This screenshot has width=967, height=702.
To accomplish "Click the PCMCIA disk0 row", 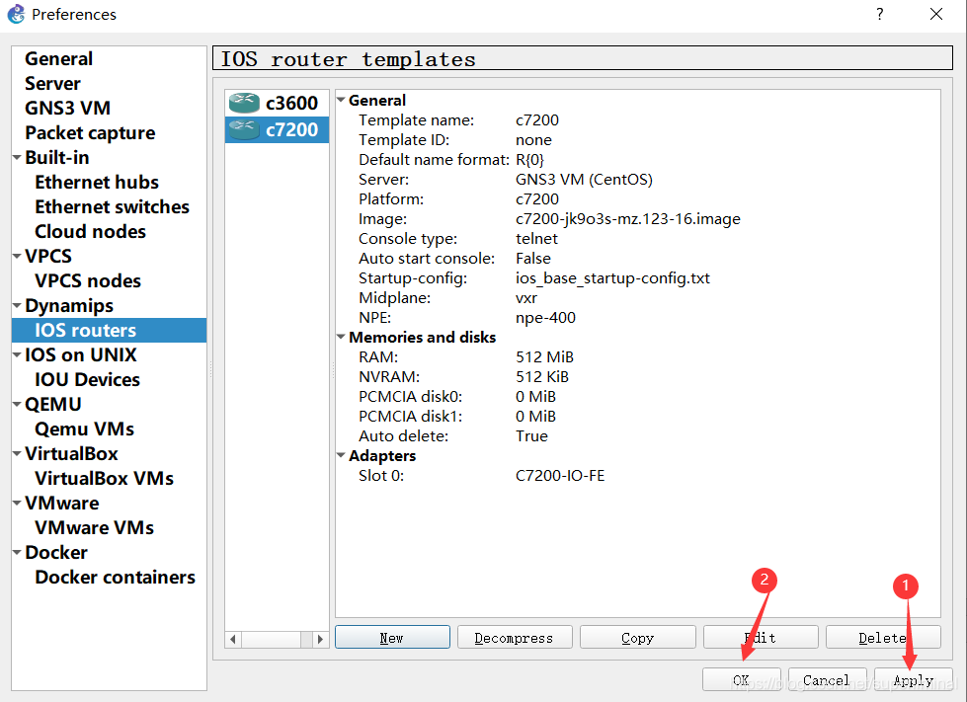I will [x=638, y=396].
